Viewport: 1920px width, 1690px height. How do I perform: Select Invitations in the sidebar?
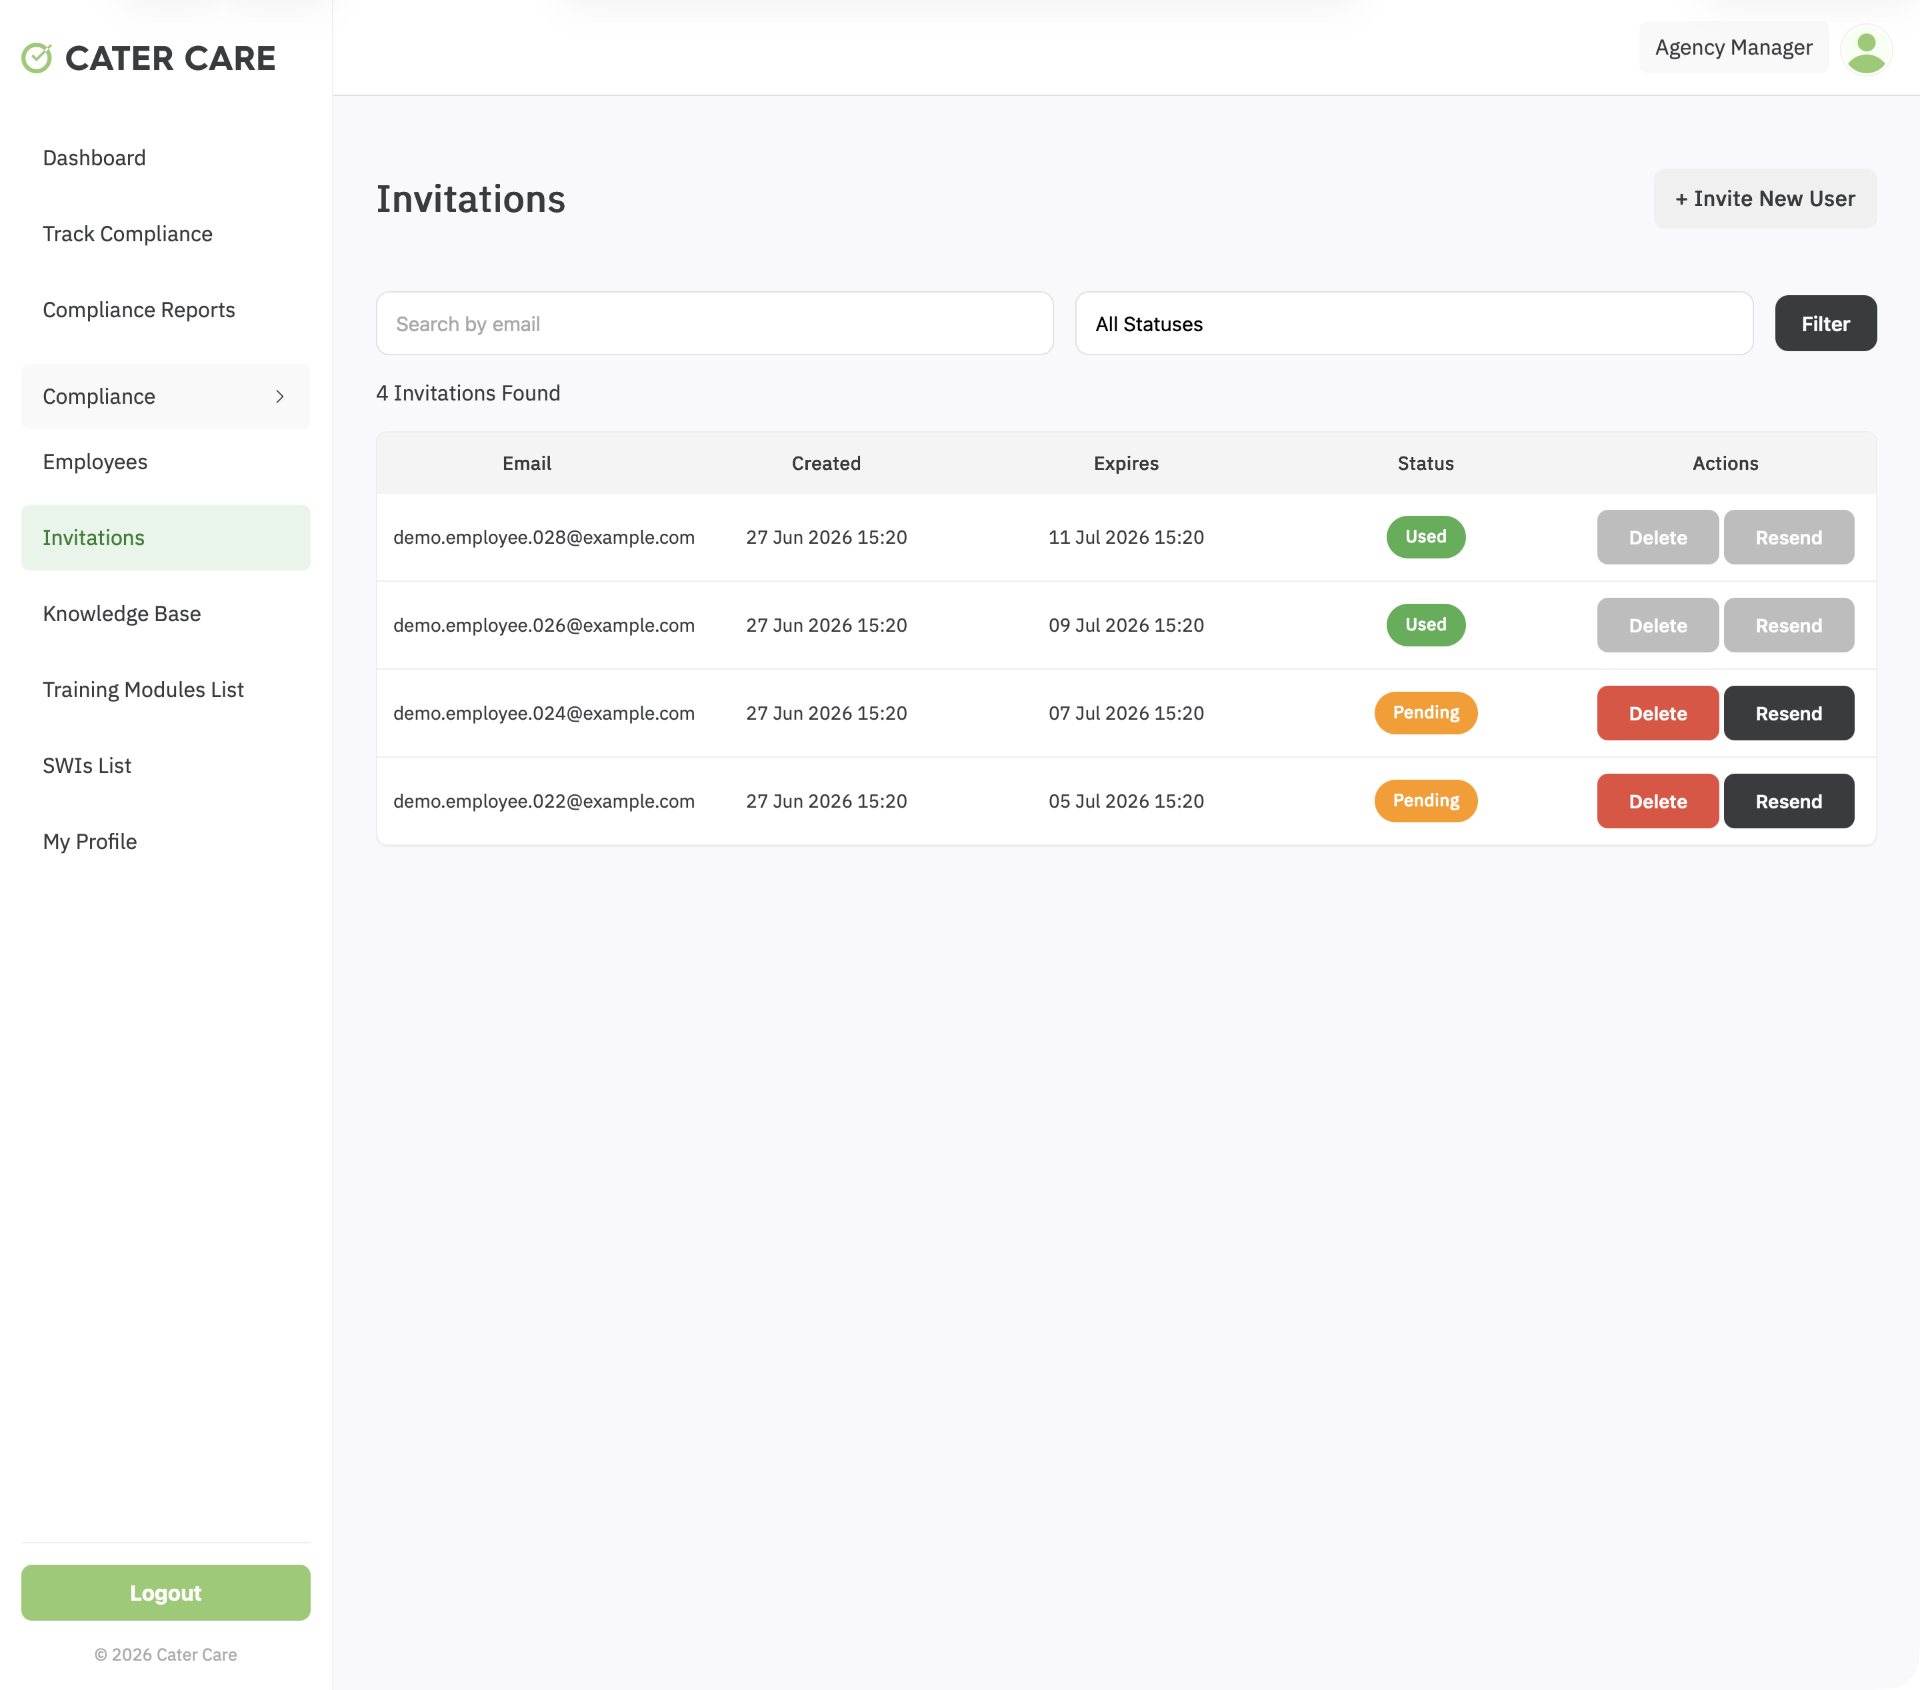(165, 538)
